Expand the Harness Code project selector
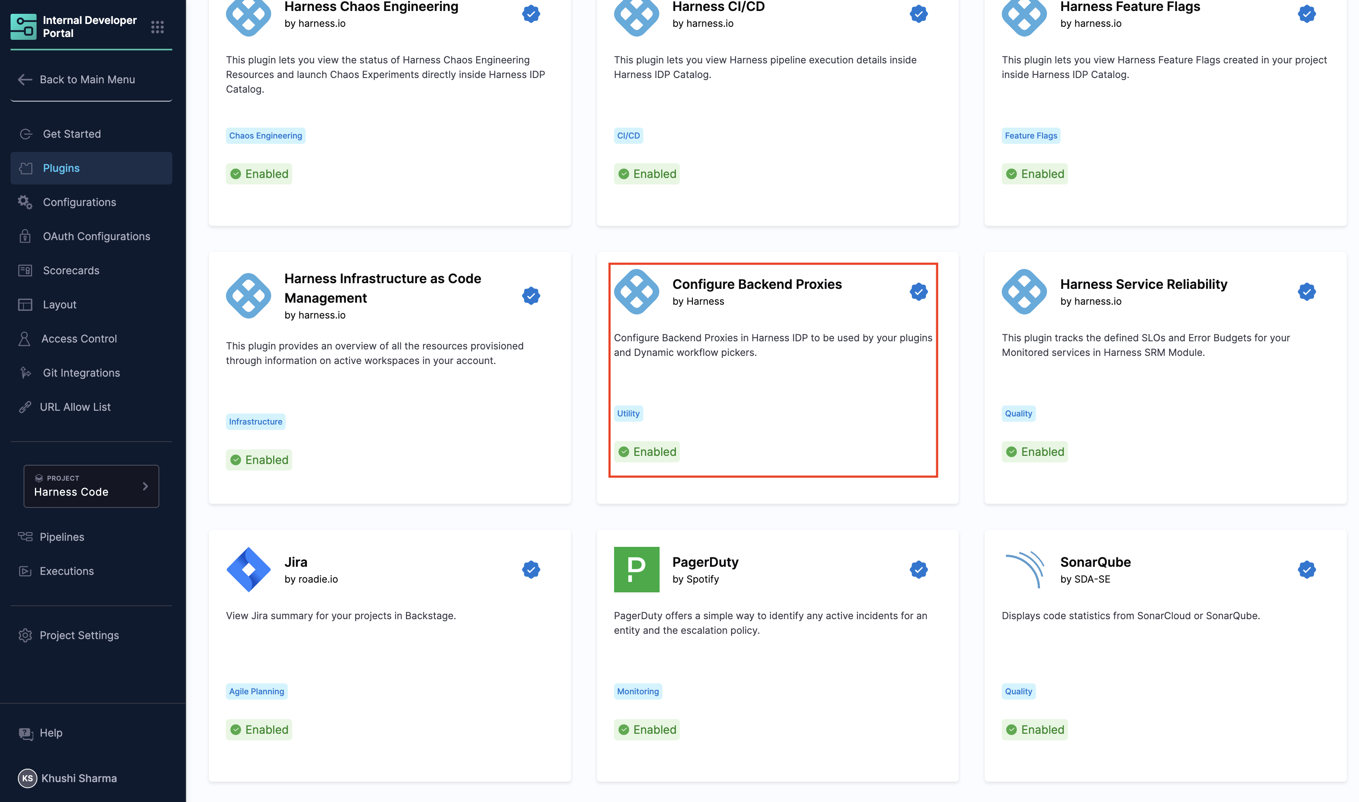Screen dimensions: 1359x802 (81, 486)
